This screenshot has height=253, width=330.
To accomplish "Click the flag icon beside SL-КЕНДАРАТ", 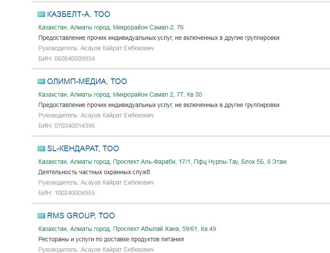I will (x=42, y=149).
